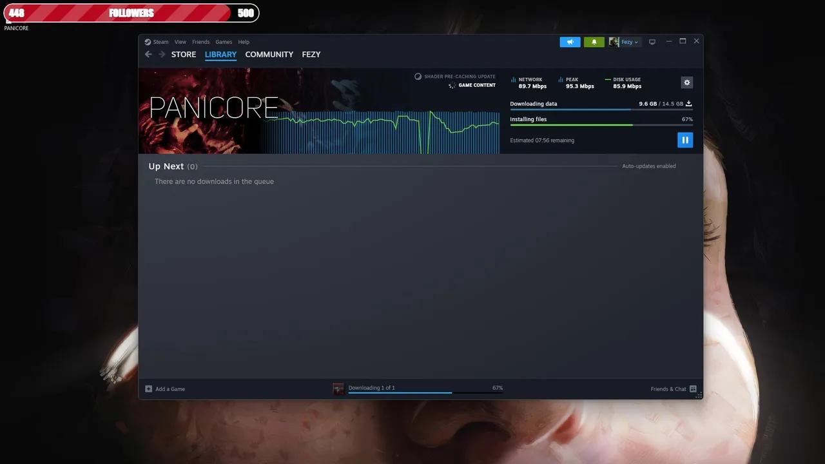Click the network bars icon
The height and width of the screenshot is (464, 825).
click(x=514, y=80)
